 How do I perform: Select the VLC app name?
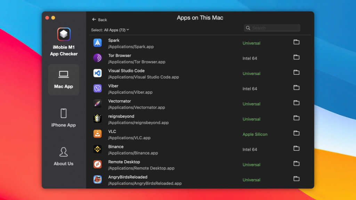pyautogui.click(x=112, y=132)
